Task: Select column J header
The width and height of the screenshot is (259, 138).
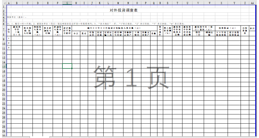Action: [x=92, y=3]
